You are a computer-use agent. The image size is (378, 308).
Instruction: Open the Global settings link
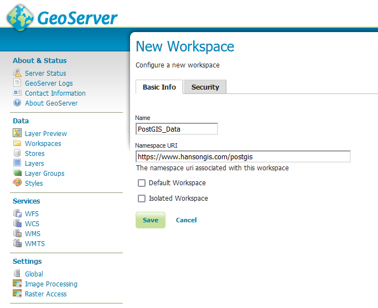[34, 274]
